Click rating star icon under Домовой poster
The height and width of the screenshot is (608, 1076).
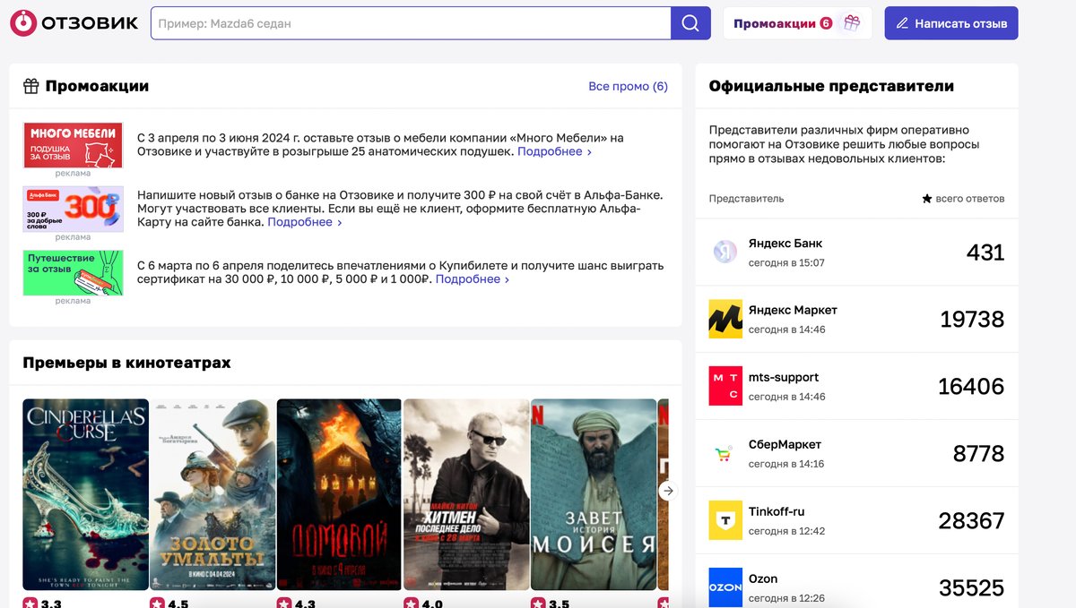[284, 604]
